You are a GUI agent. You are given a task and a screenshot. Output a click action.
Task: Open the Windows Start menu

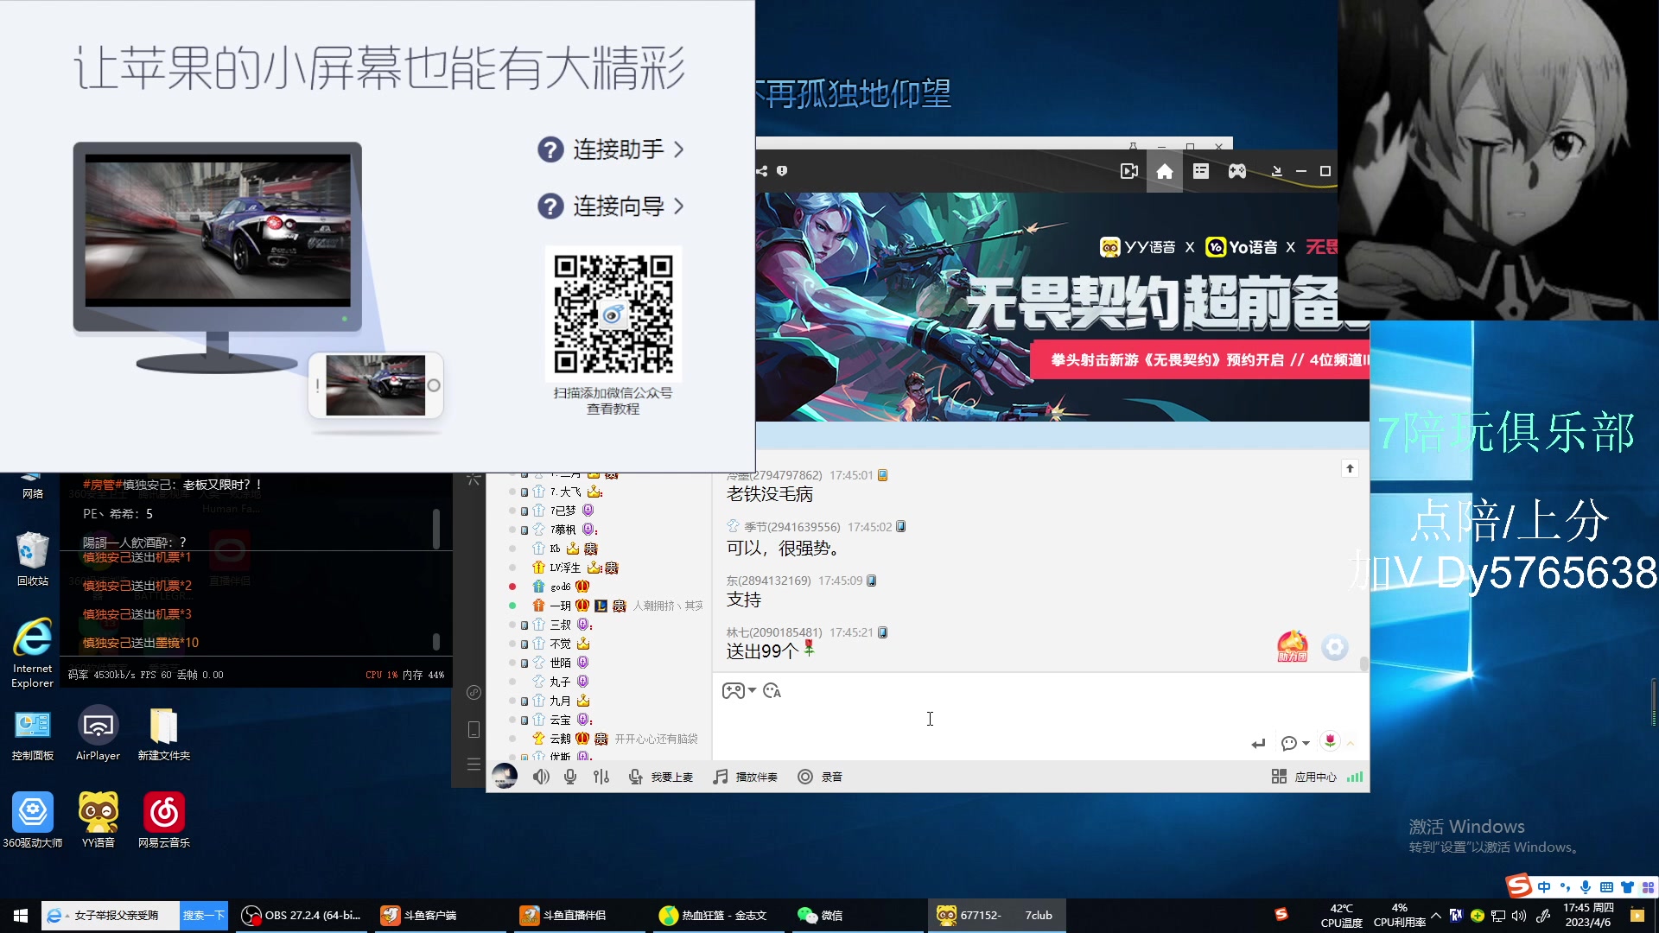point(21,915)
